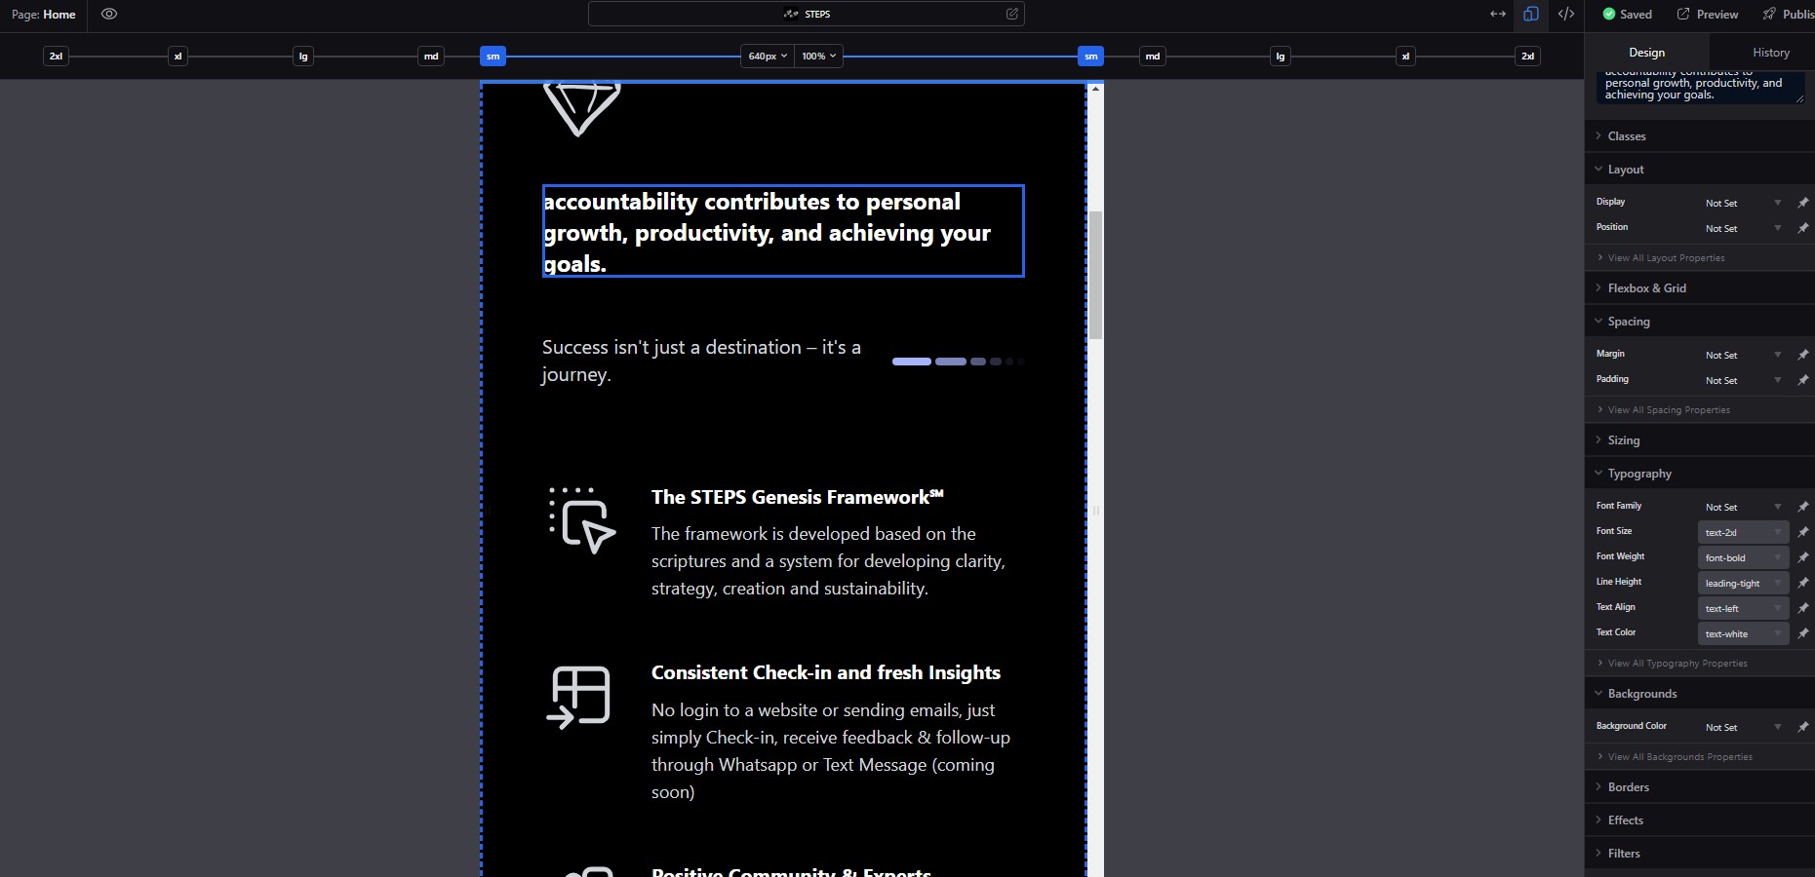The height and width of the screenshot is (877, 1815).
Task: Click View All Layout Properties
Action: [x=1666, y=258]
